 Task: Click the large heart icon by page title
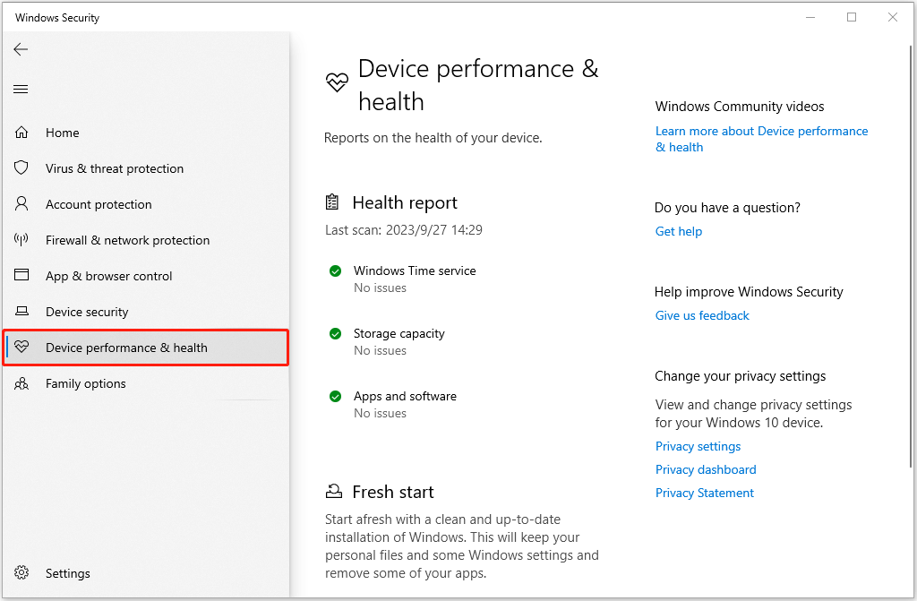(x=337, y=82)
